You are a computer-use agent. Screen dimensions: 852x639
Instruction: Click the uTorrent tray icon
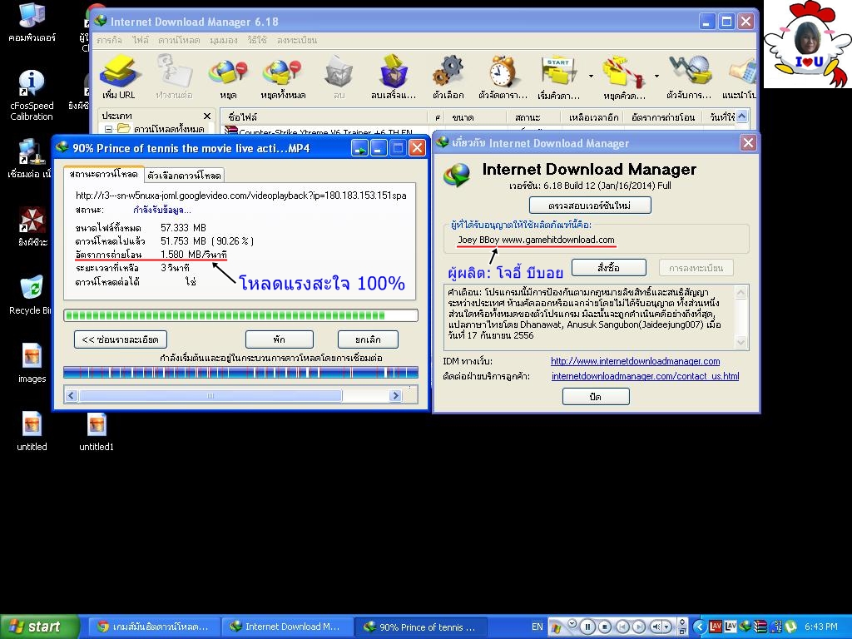[x=790, y=627]
